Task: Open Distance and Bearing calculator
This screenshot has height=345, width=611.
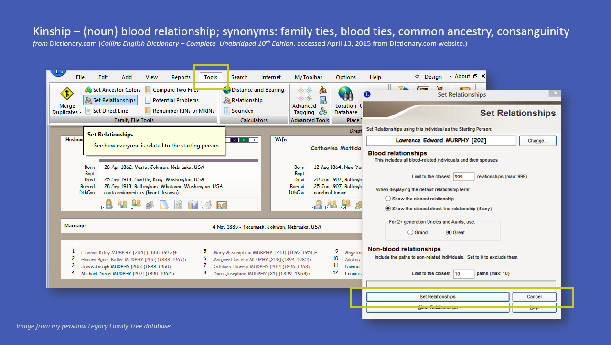Action: point(254,90)
